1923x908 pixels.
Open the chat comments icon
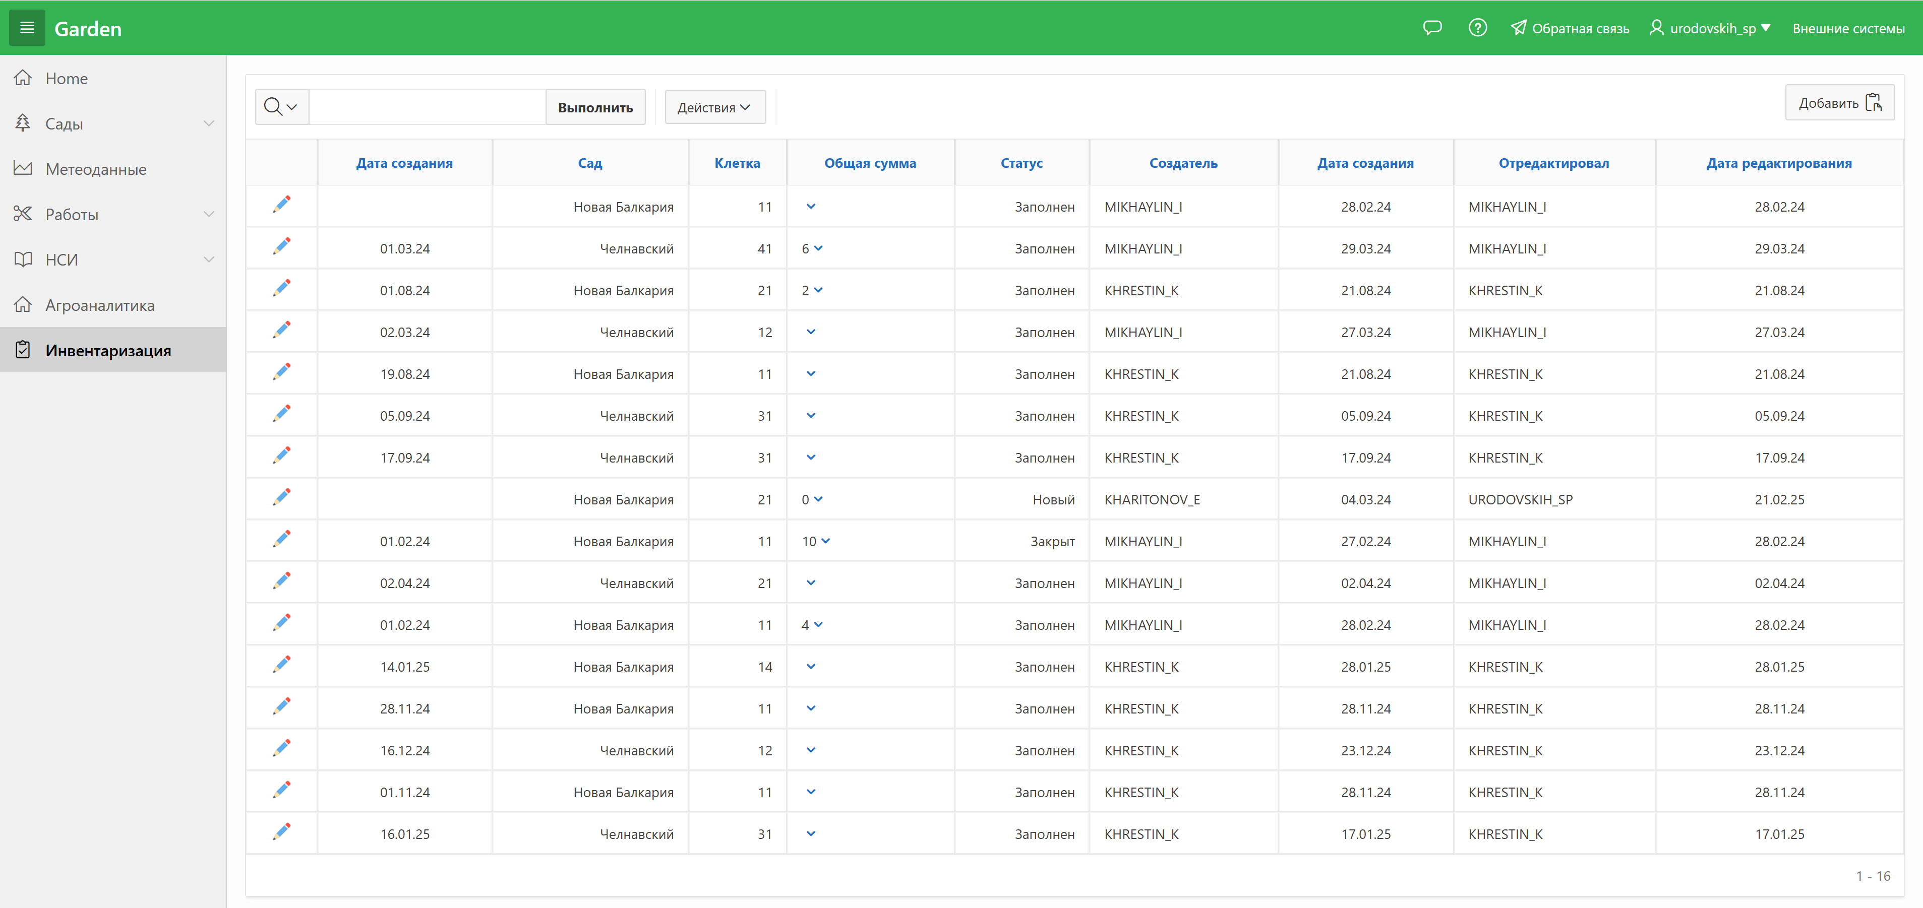pos(1432,28)
